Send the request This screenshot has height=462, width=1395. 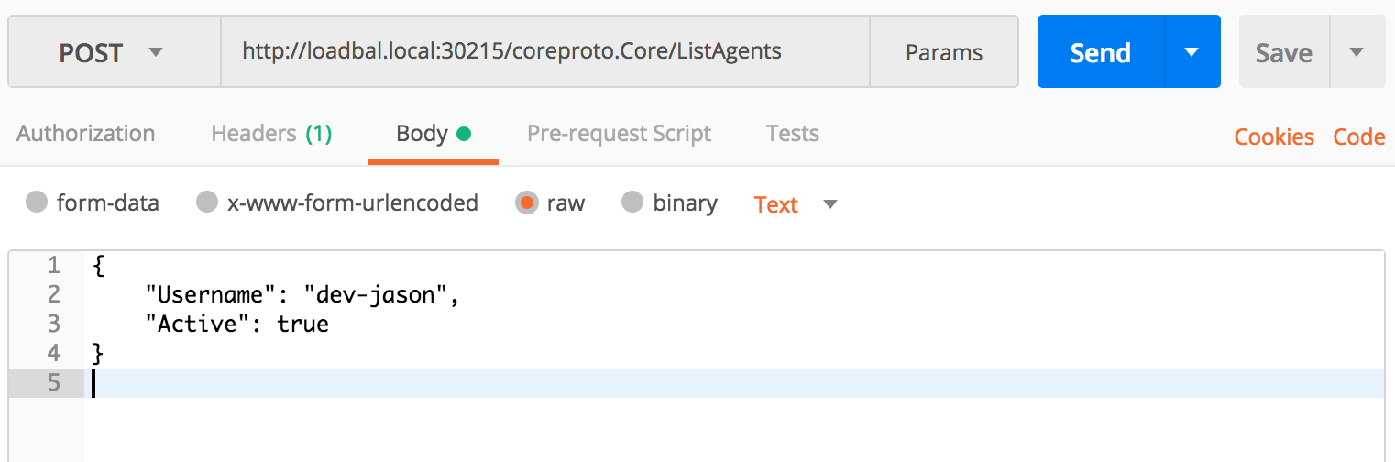click(x=1101, y=52)
